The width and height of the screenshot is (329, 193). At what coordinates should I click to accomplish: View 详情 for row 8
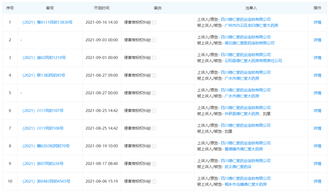coord(317,146)
